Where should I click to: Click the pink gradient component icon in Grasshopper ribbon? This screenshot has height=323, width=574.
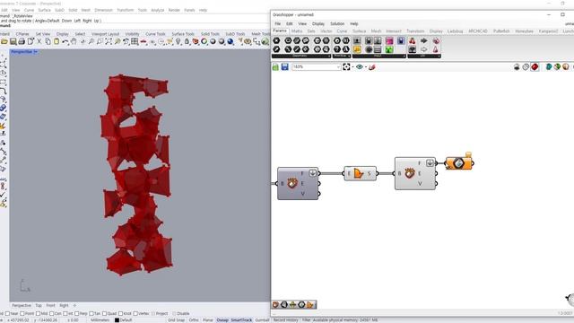(389, 40)
